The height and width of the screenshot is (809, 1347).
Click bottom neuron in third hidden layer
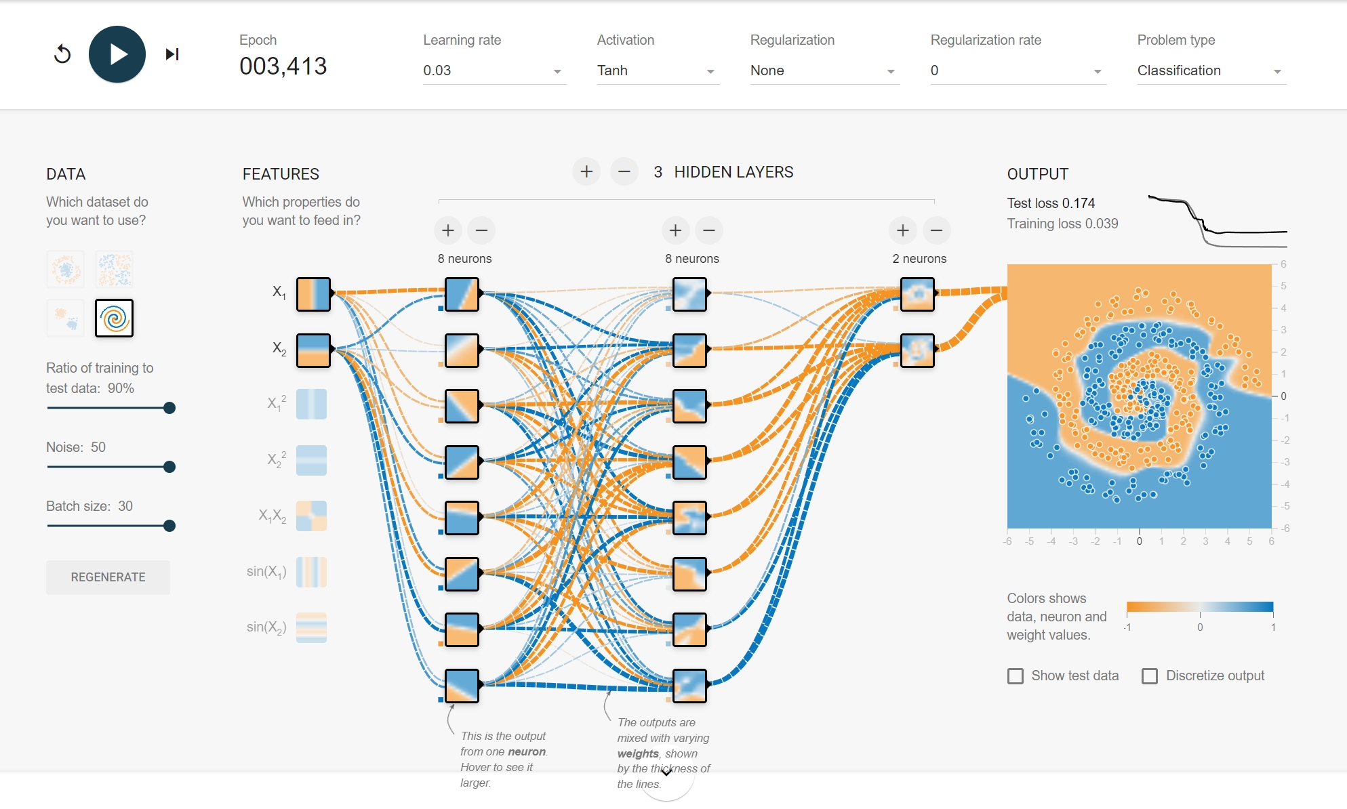click(x=917, y=350)
